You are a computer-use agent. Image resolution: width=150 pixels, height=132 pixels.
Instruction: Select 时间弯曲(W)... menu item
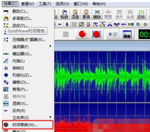[28, 125]
